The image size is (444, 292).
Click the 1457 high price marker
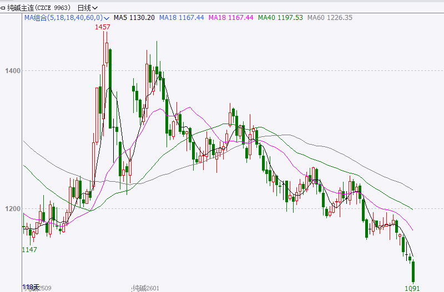click(102, 27)
